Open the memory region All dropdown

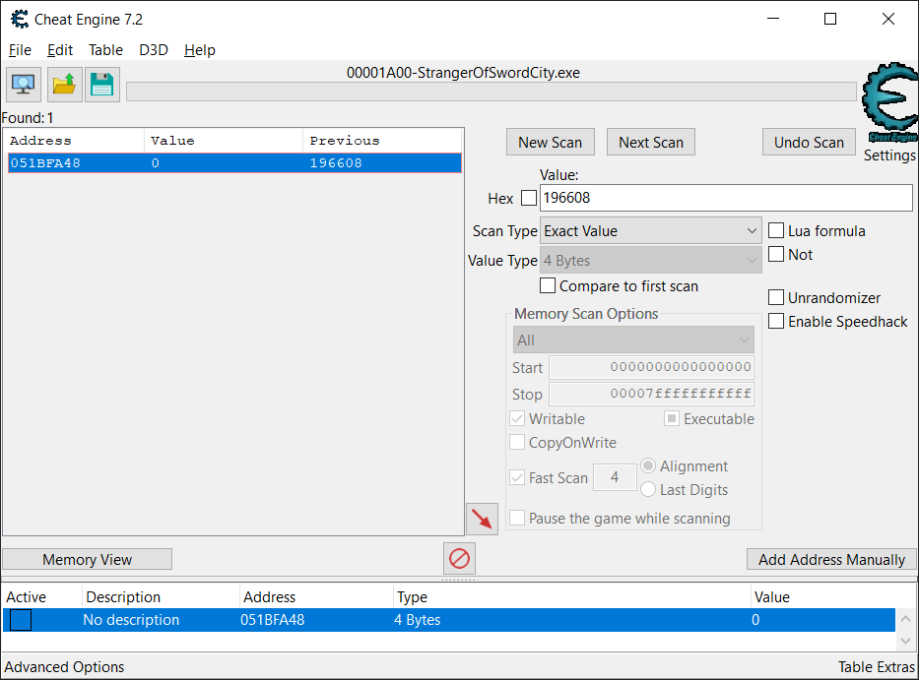coord(633,340)
